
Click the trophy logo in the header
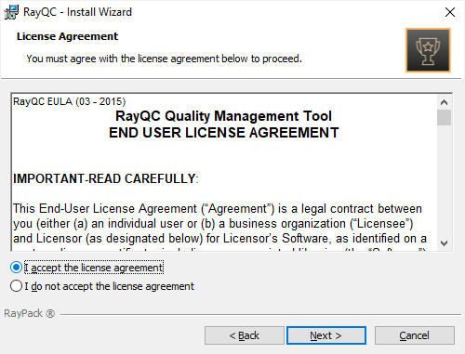point(428,50)
